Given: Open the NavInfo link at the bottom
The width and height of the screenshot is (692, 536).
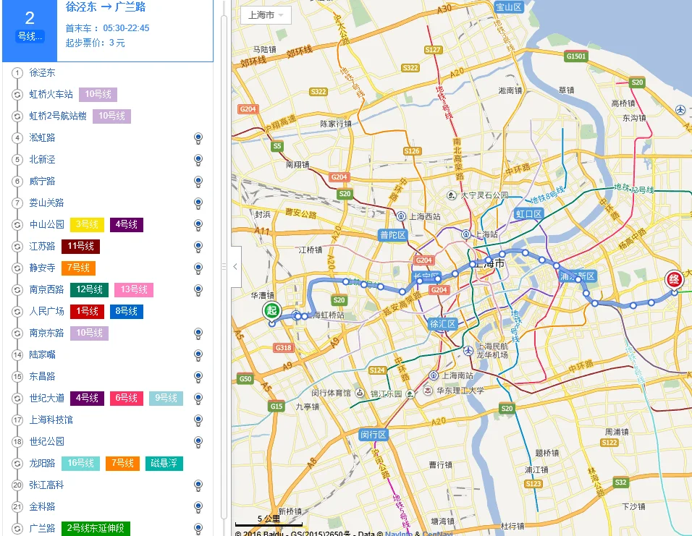Looking at the screenshot, I should 397,532.
